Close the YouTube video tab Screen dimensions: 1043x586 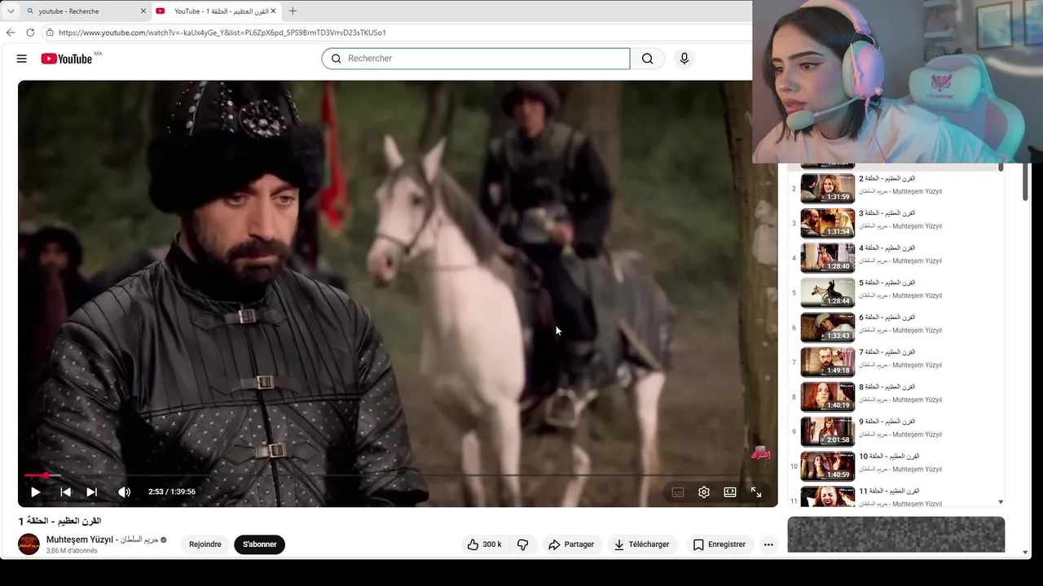click(x=273, y=11)
